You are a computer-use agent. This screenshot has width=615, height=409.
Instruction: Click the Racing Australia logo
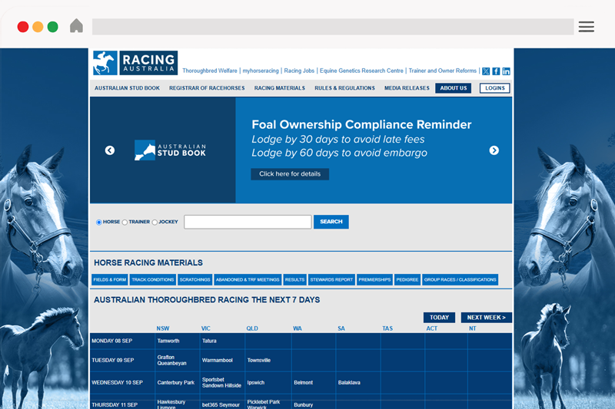pos(135,63)
